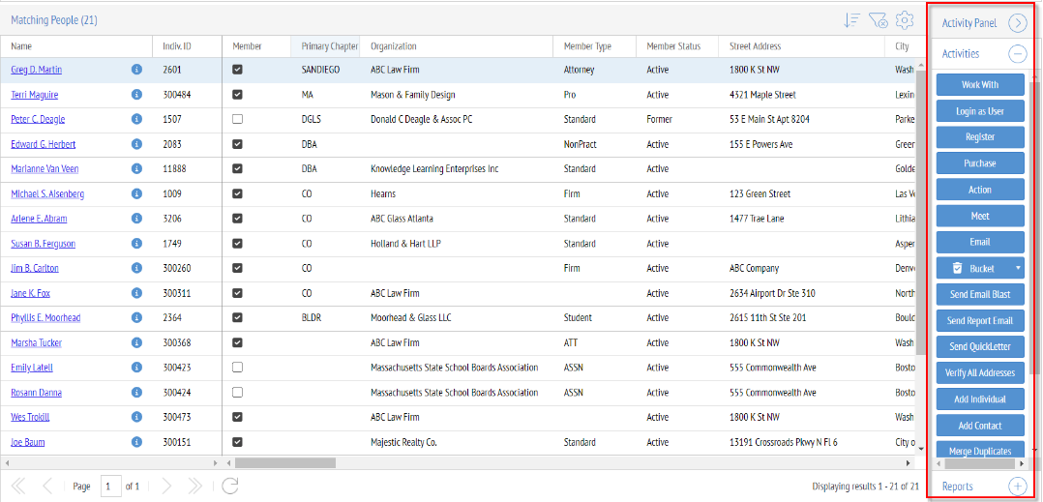This screenshot has width=1043, height=502.
Task: Show info for Greg D. Martin
Action: (136, 69)
